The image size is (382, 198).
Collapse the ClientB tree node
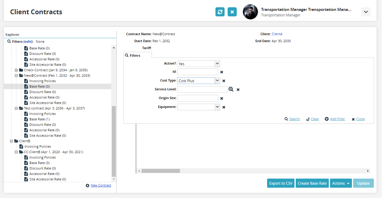(12, 141)
